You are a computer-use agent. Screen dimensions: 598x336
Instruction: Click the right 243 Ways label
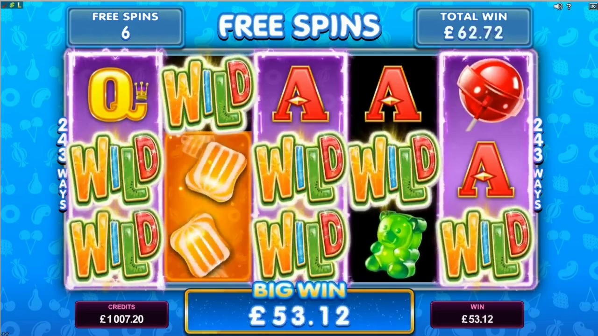(x=538, y=164)
